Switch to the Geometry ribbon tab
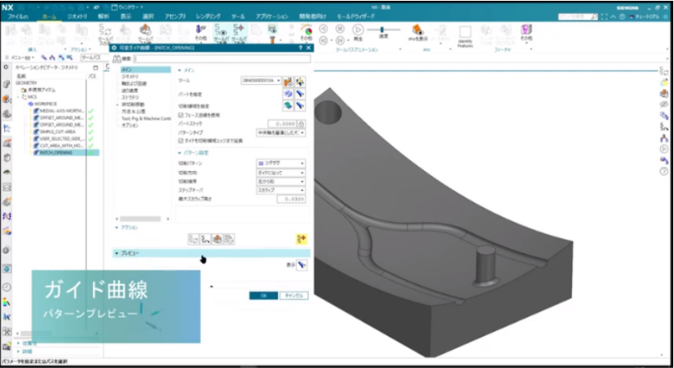The width and height of the screenshot is (674, 368). (77, 17)
